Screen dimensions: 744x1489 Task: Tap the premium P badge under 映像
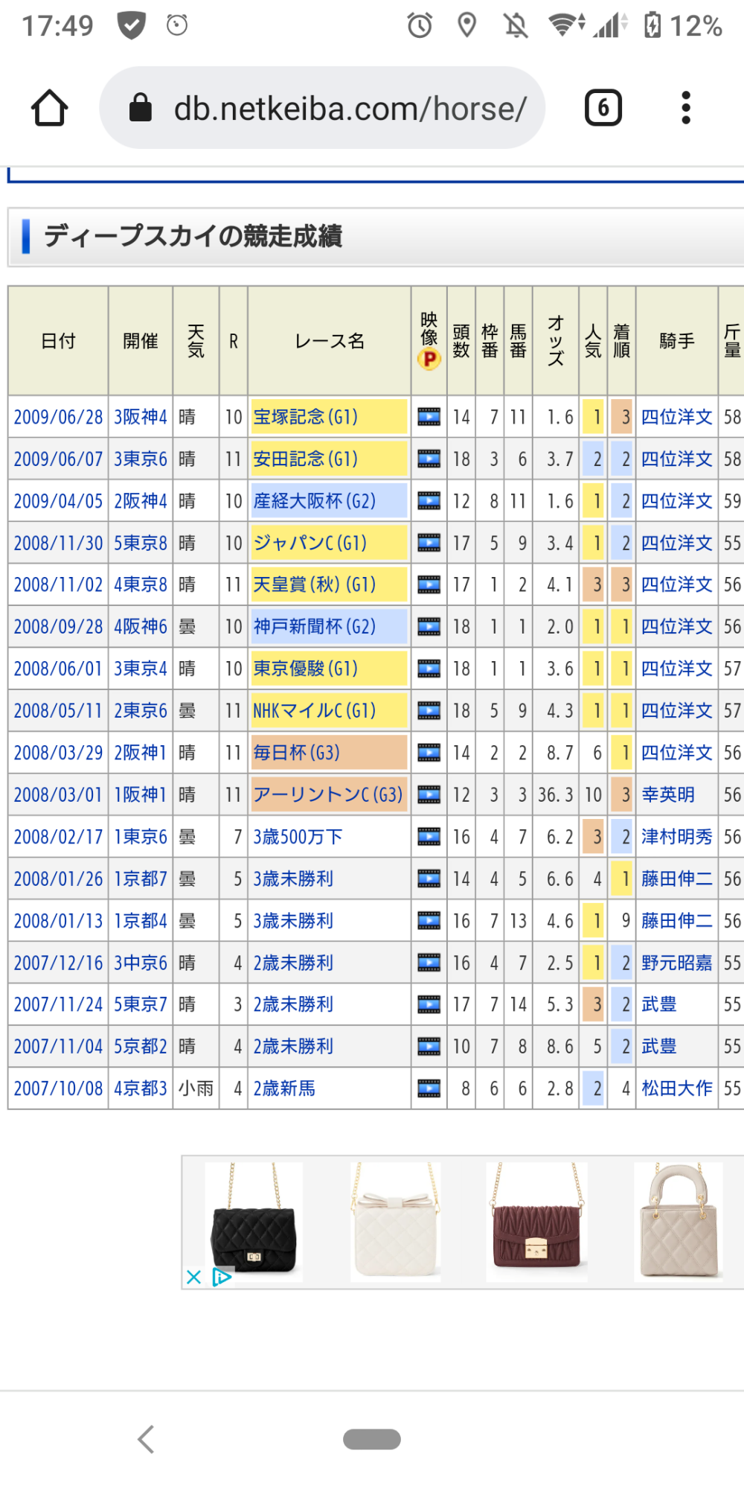click(429, 360)
